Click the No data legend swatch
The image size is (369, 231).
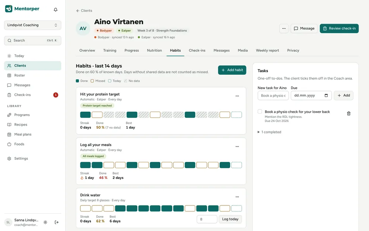[x=125, y=81]
